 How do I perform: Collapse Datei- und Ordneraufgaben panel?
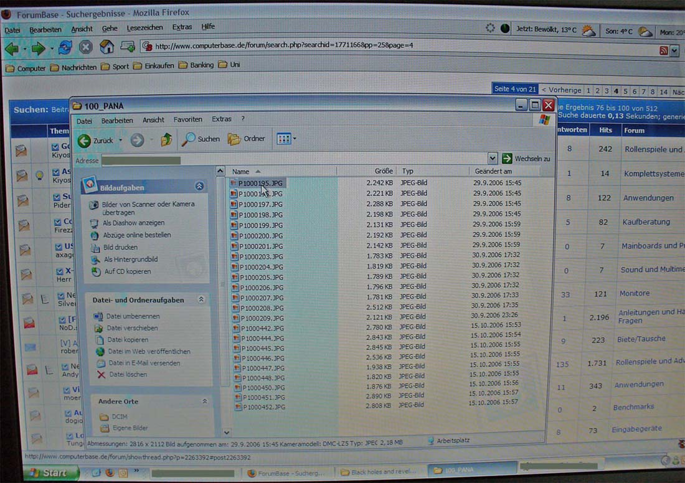coord(201,299)
